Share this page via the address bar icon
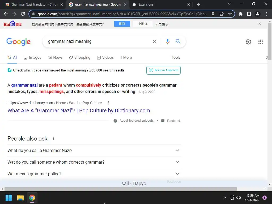The width and height of the screenshot is (272, 204). point(222,14)
